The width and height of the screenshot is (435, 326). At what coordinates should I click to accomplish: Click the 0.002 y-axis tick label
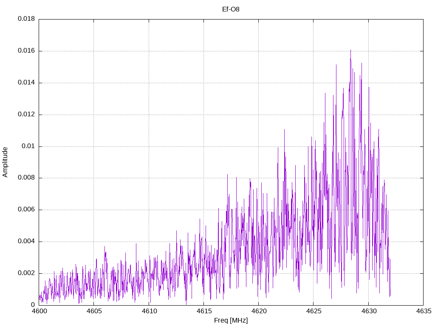[26, 273]
